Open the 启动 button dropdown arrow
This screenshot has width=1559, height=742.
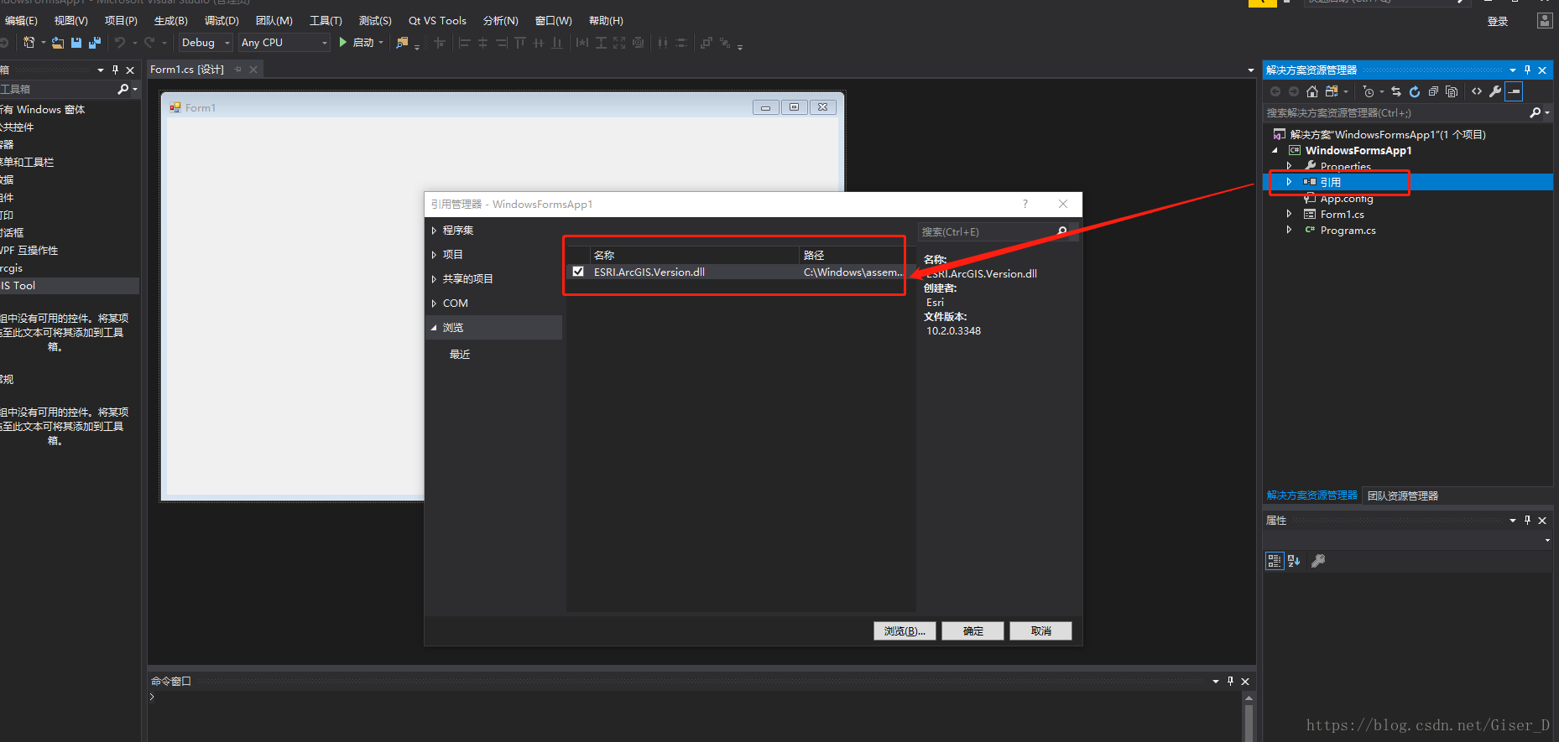pos(381,43)
